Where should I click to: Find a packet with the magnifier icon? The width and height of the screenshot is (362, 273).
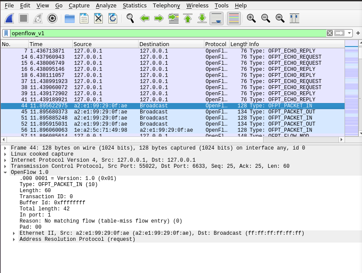130,18
